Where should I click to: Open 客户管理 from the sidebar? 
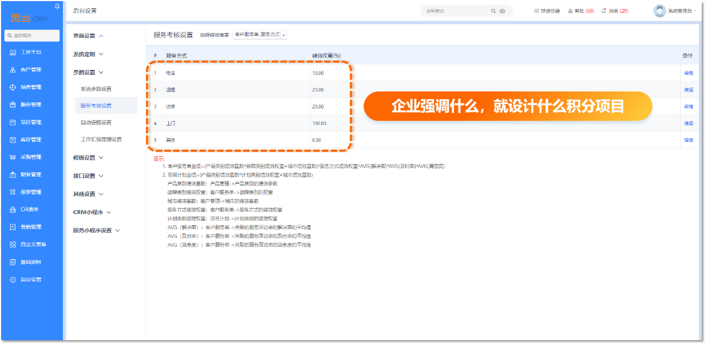[x=31, y=70]
